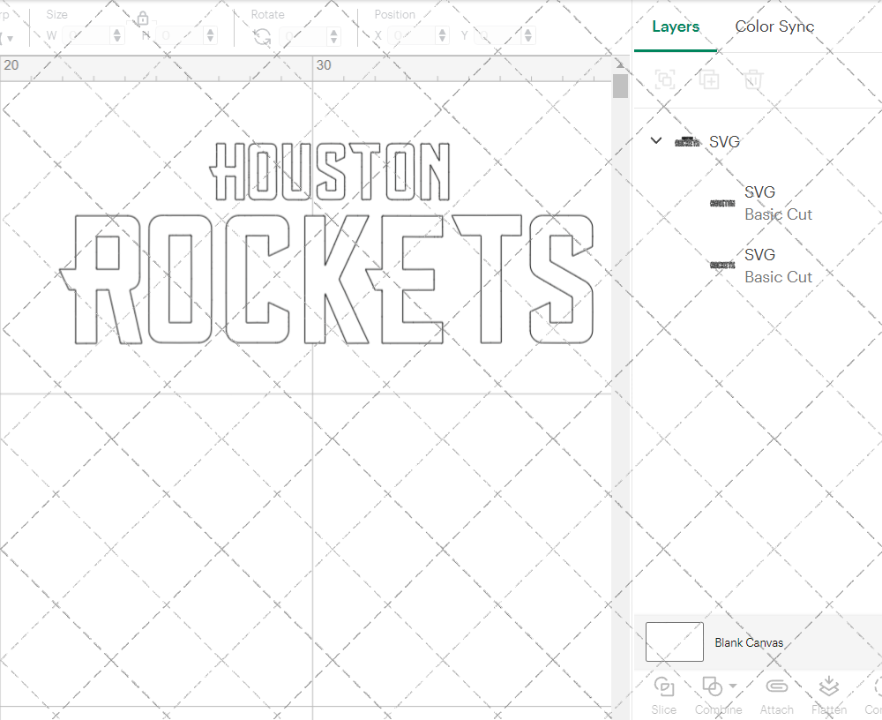This screenshot has height=720, width=882.
Task: Click the Rotate stepper arrows
Action: 334,35
